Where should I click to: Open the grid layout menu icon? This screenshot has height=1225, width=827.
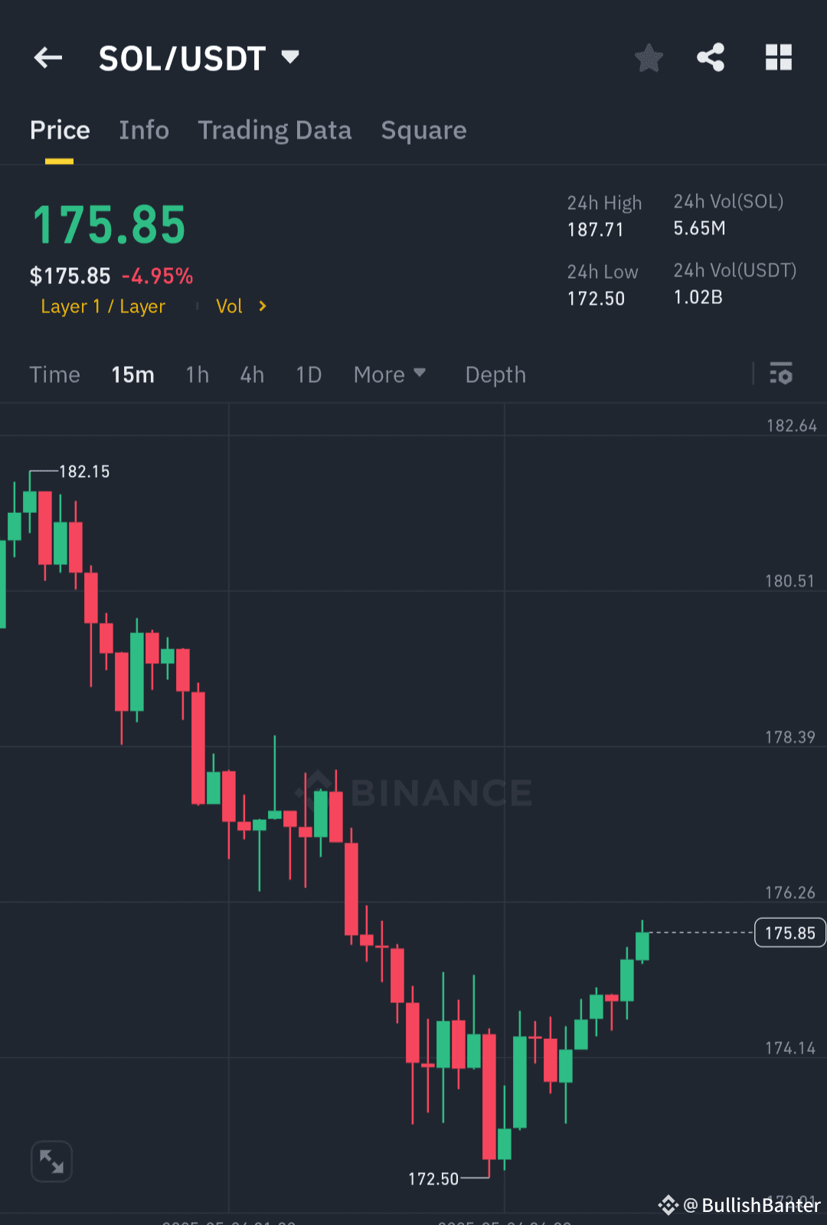pos(778,56)
